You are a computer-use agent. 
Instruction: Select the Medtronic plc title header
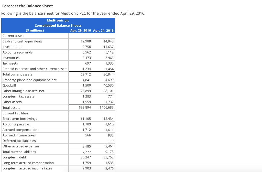pos(58,20)
